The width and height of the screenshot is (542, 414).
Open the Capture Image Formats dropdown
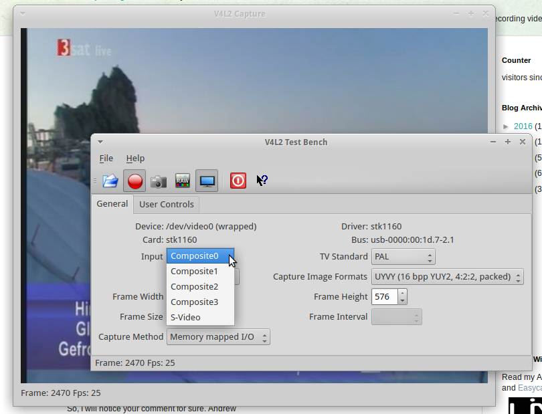click(x=447, y=277)
